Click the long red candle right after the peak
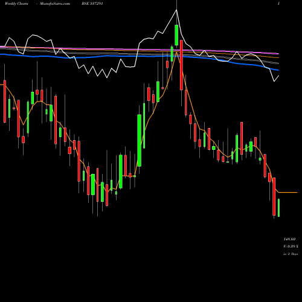Screen dimensions: 302x302 (x=181, y=65)
